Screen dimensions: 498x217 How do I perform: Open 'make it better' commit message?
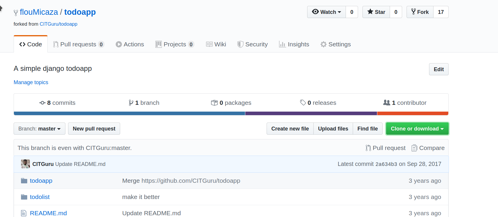(x=141, y=197)
